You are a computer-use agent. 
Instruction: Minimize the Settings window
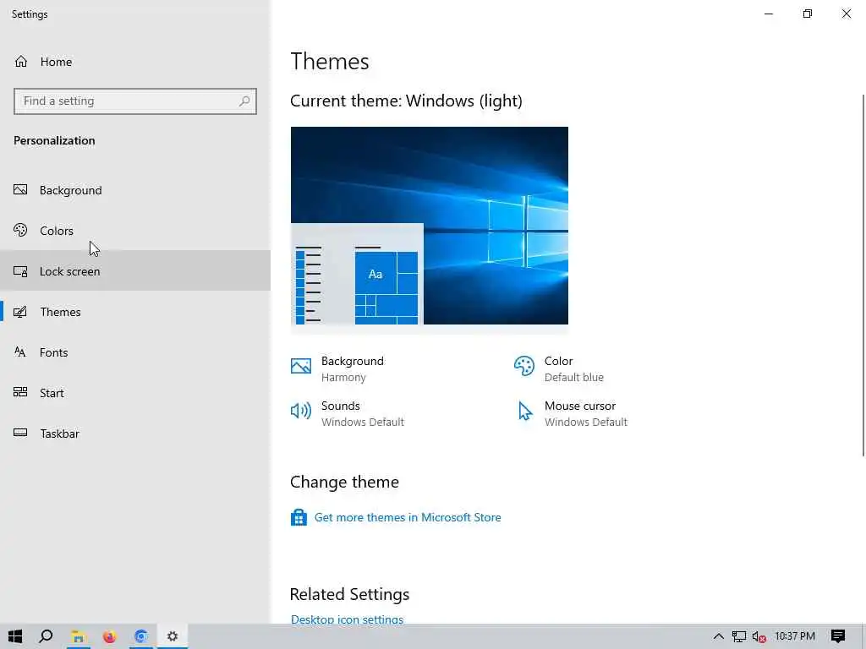[x=768, y=14]
